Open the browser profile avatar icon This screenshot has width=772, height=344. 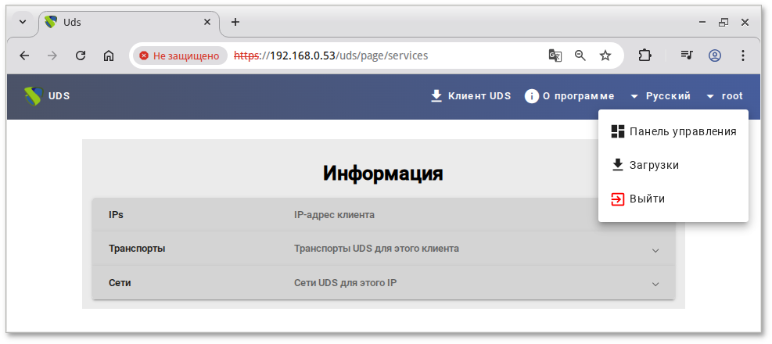click(x=714, y=56)
